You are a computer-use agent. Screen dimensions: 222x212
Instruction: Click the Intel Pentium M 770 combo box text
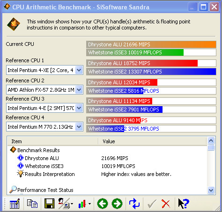40,127
